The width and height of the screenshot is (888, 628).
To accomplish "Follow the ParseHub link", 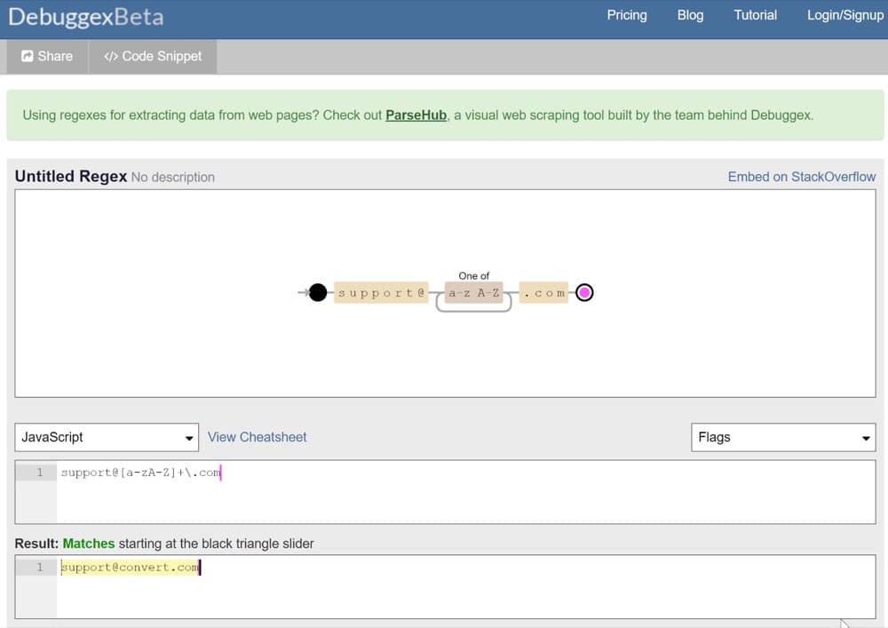I will (416, 115).
